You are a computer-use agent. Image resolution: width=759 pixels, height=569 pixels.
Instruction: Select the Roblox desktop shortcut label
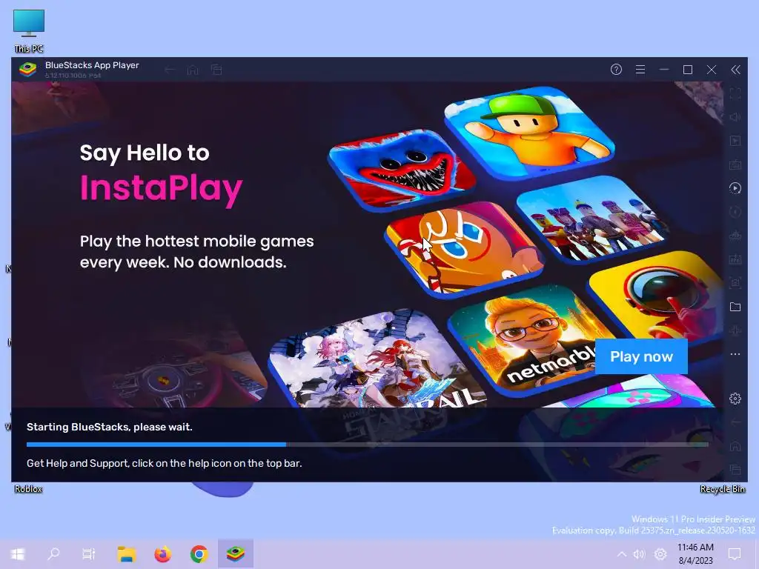29,489
